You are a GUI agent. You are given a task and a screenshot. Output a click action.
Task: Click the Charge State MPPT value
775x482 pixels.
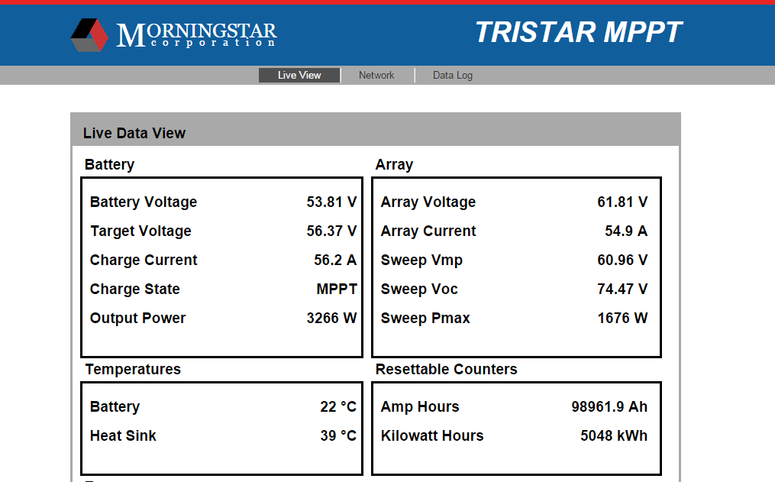coord(337,289)
